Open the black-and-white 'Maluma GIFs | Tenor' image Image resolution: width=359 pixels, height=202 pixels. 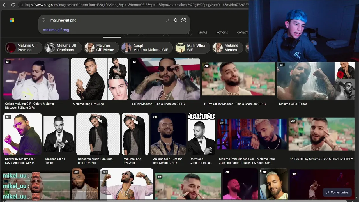[59, 134]
